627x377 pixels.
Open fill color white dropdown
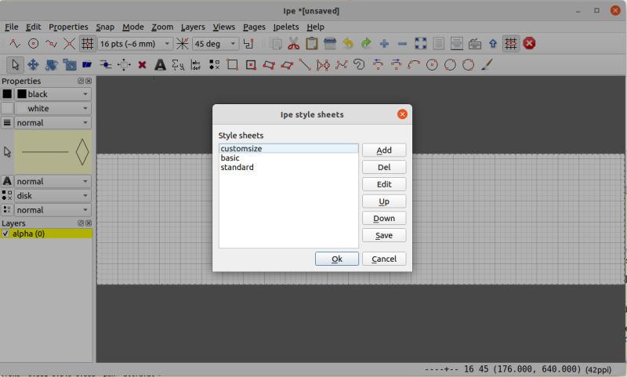point(53,109)
